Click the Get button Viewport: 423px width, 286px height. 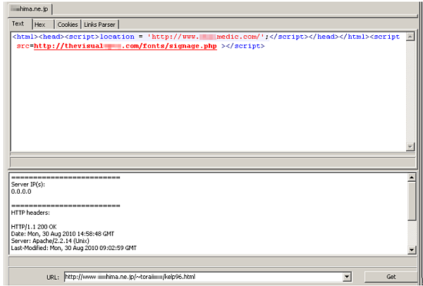point(391,277)
